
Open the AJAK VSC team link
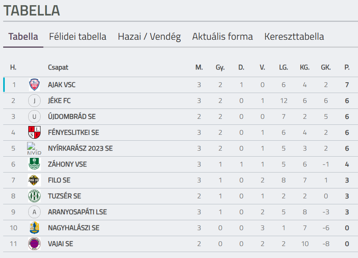point(62,85)
